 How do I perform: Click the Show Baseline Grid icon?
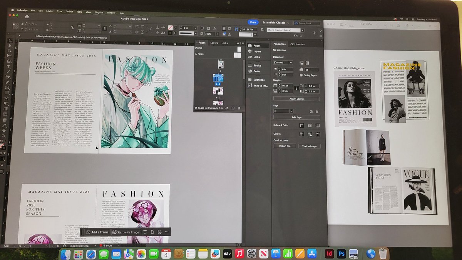point(310,125)
